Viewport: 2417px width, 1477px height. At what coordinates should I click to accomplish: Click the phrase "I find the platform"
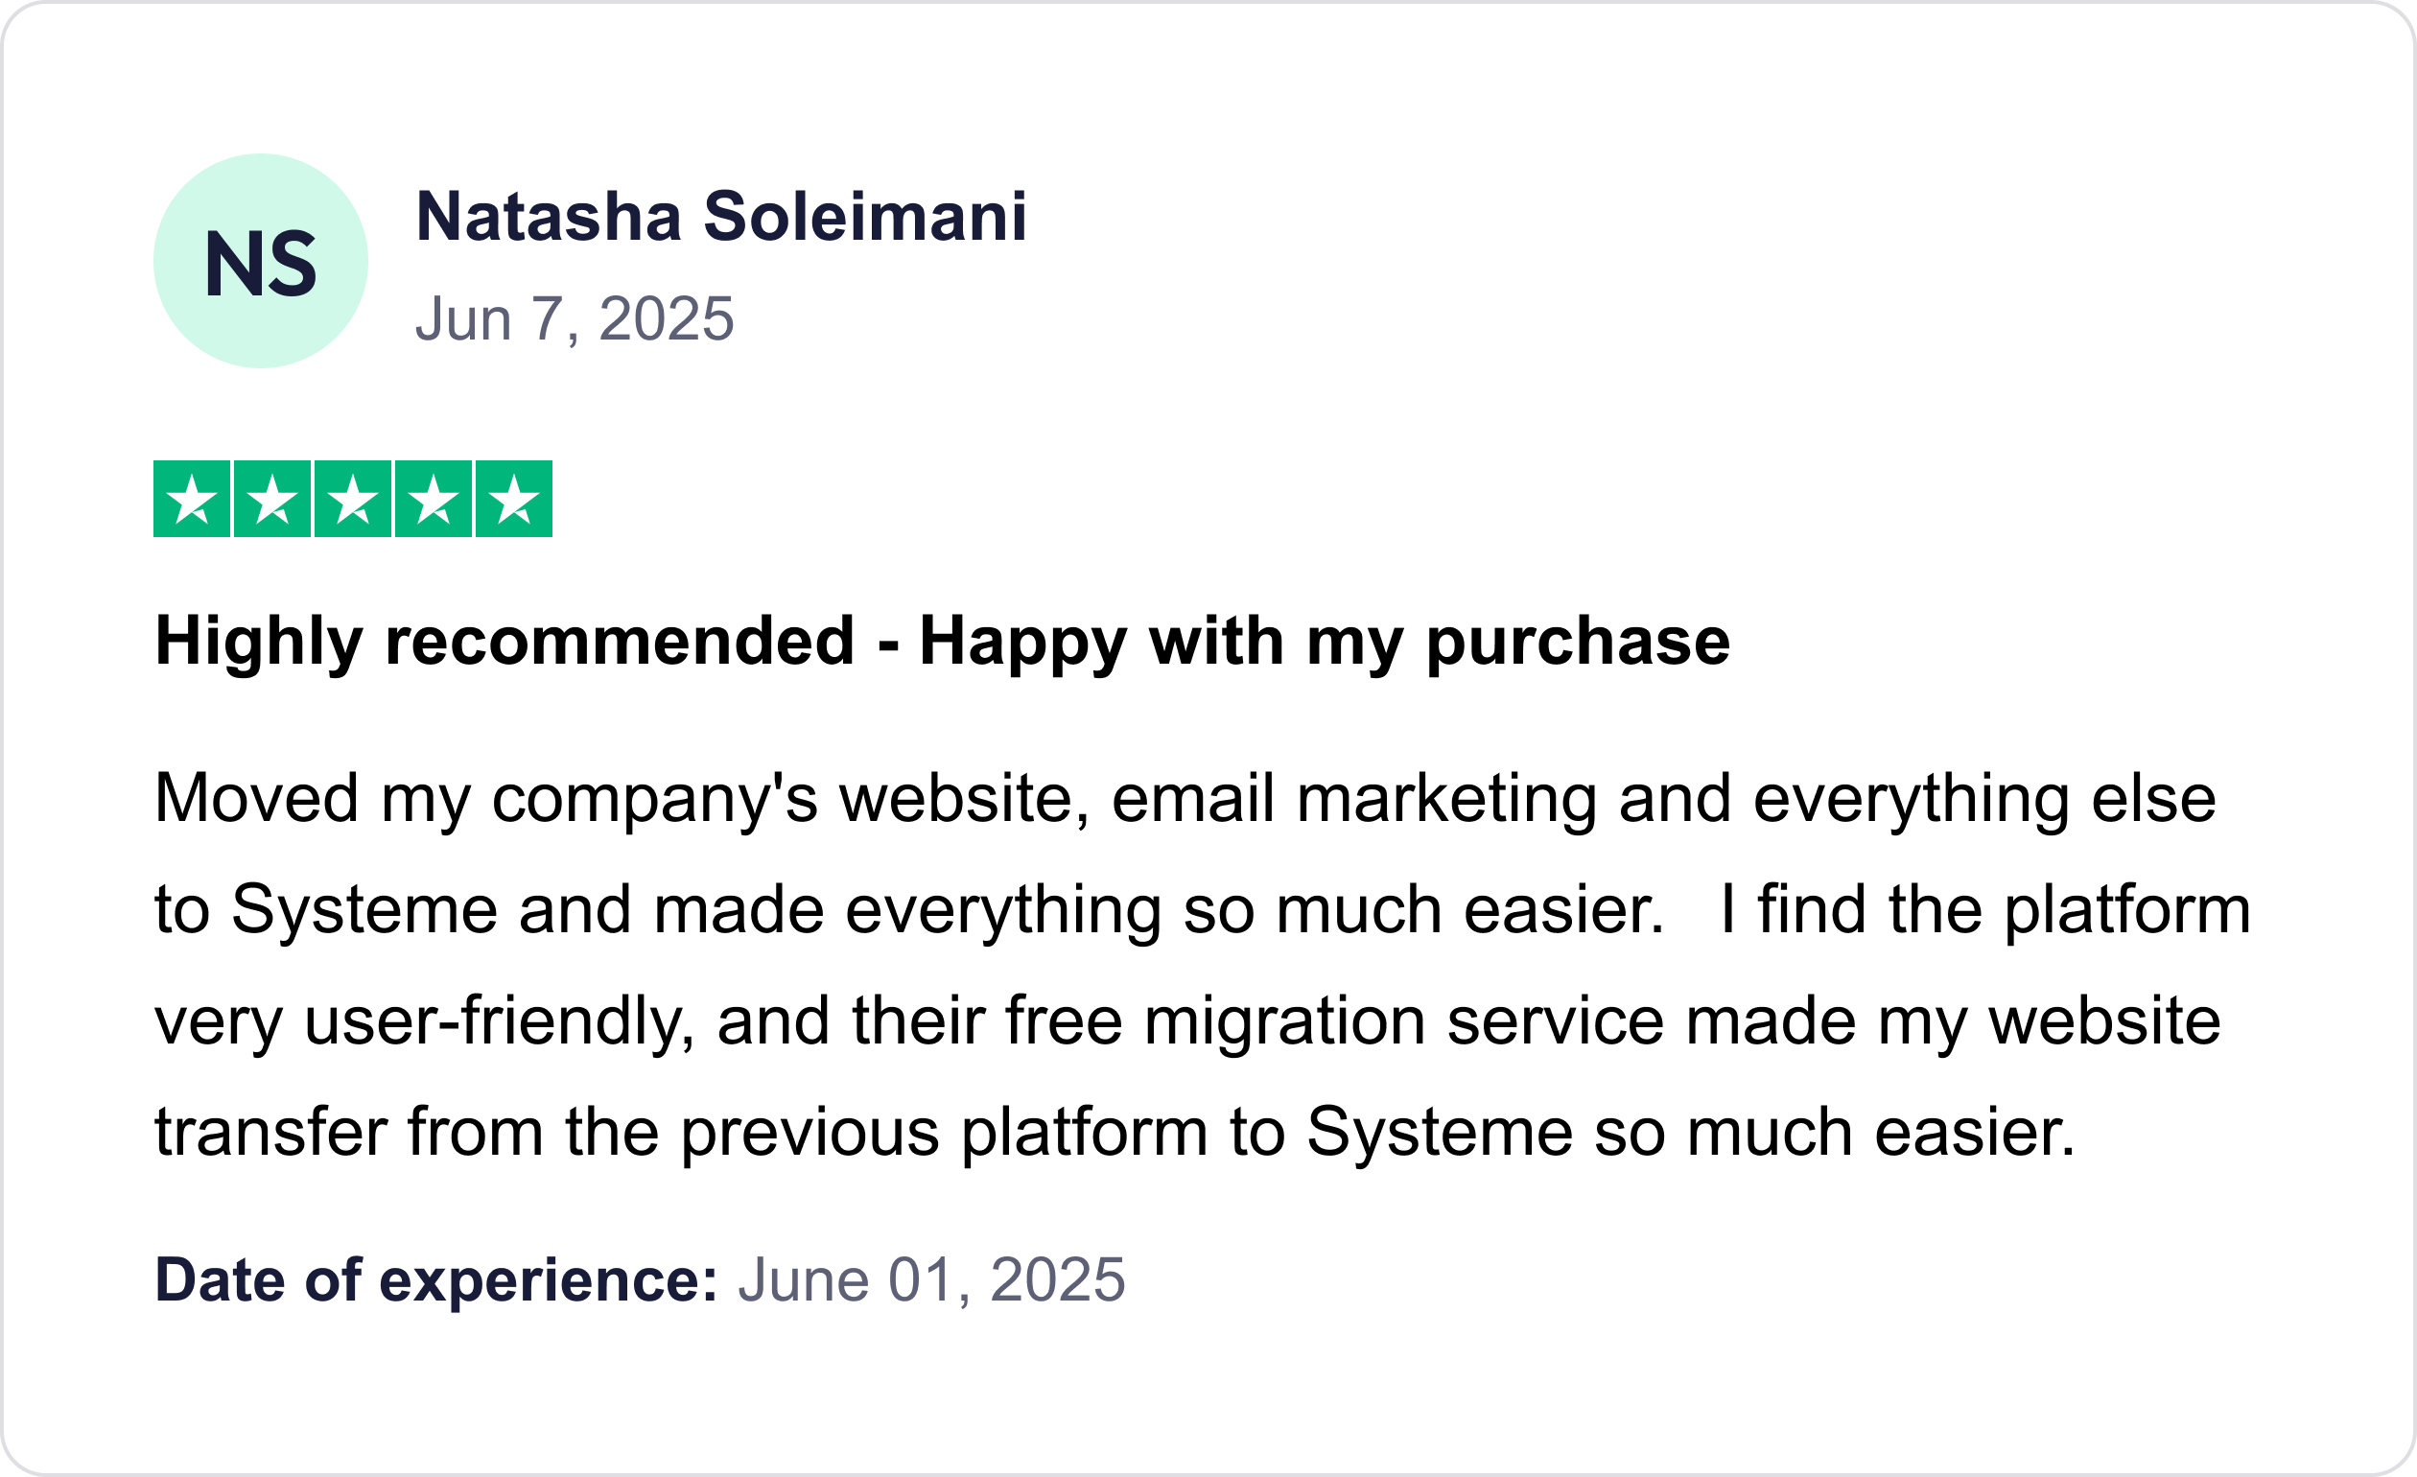pyautogui.click(x=1985, y=910)
